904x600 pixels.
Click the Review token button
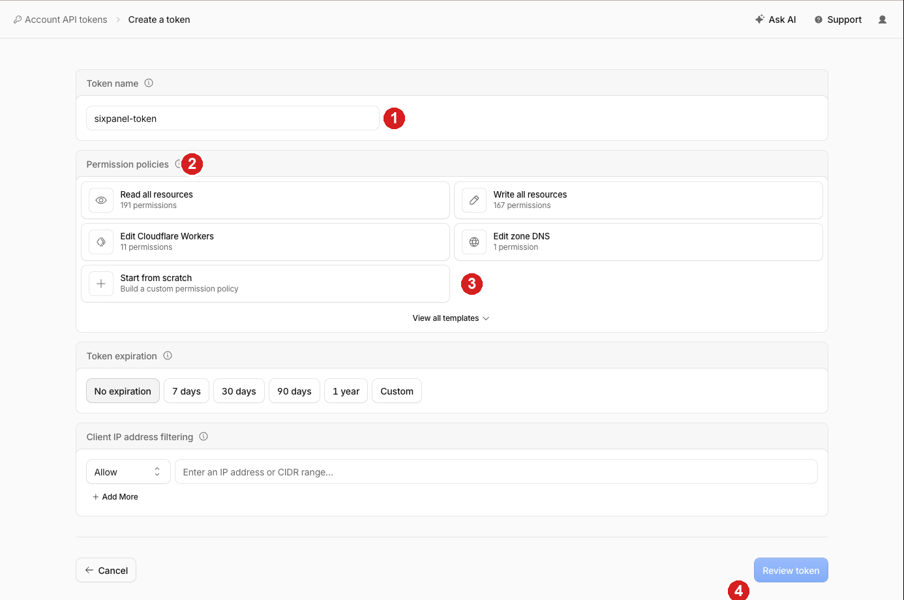[x=791, y=570]
